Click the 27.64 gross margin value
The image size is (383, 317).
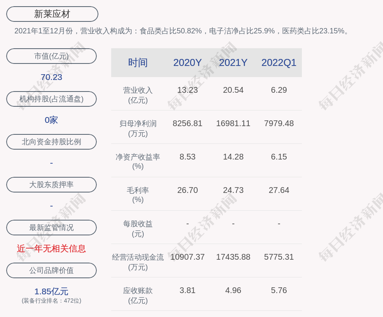point(279,190)
